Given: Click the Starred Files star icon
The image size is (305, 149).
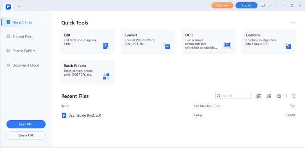Looking at the screenshot, I should point(8,36).
